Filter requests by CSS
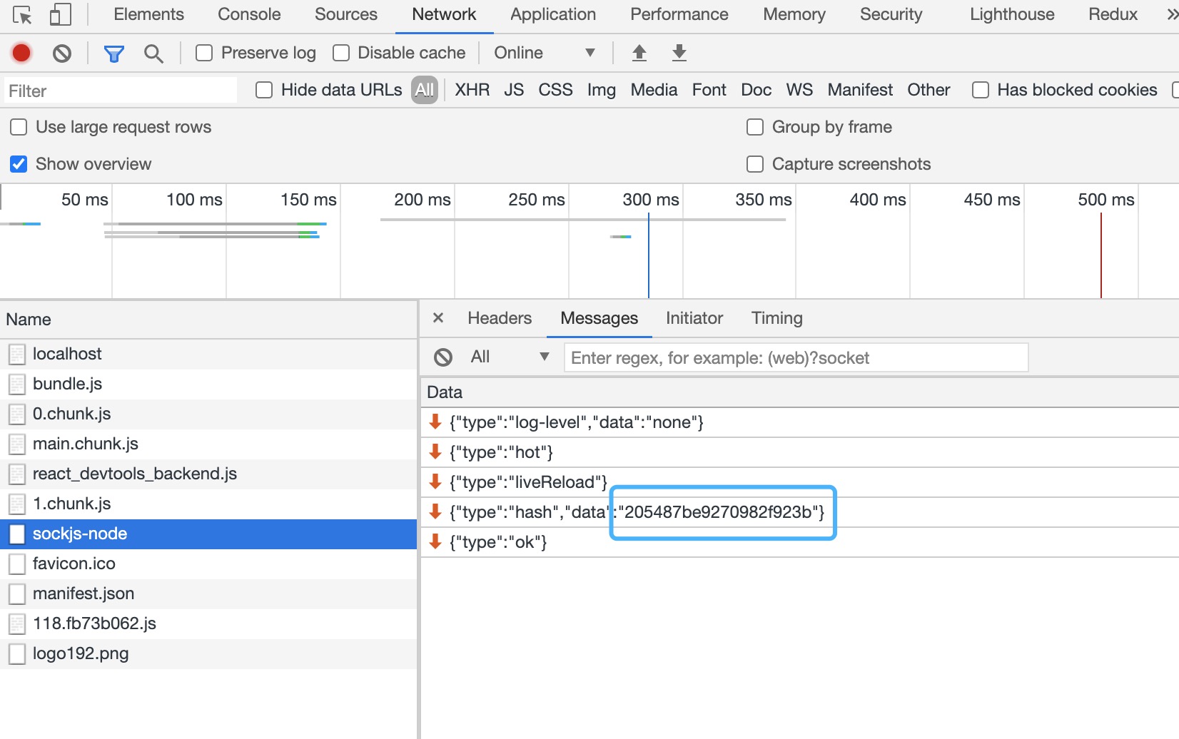 tap(555, 90)
